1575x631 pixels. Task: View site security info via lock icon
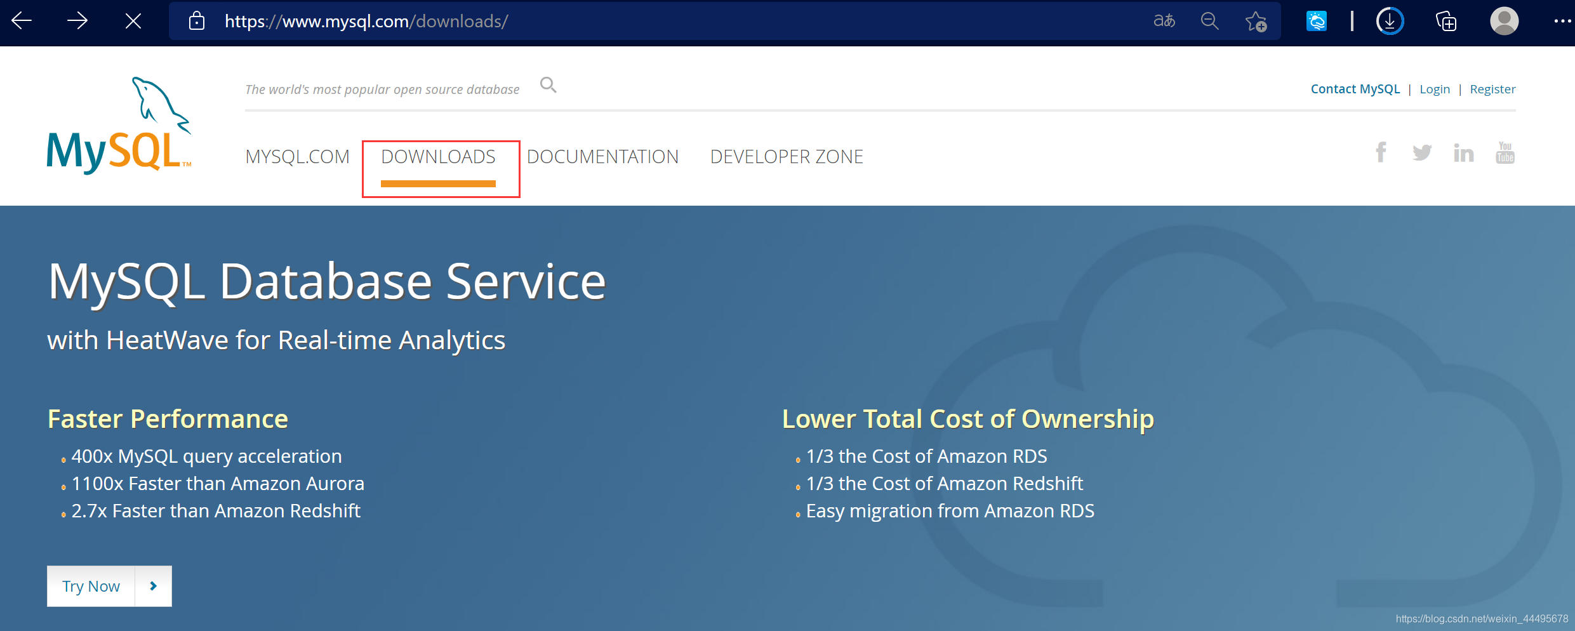point(197,21)
